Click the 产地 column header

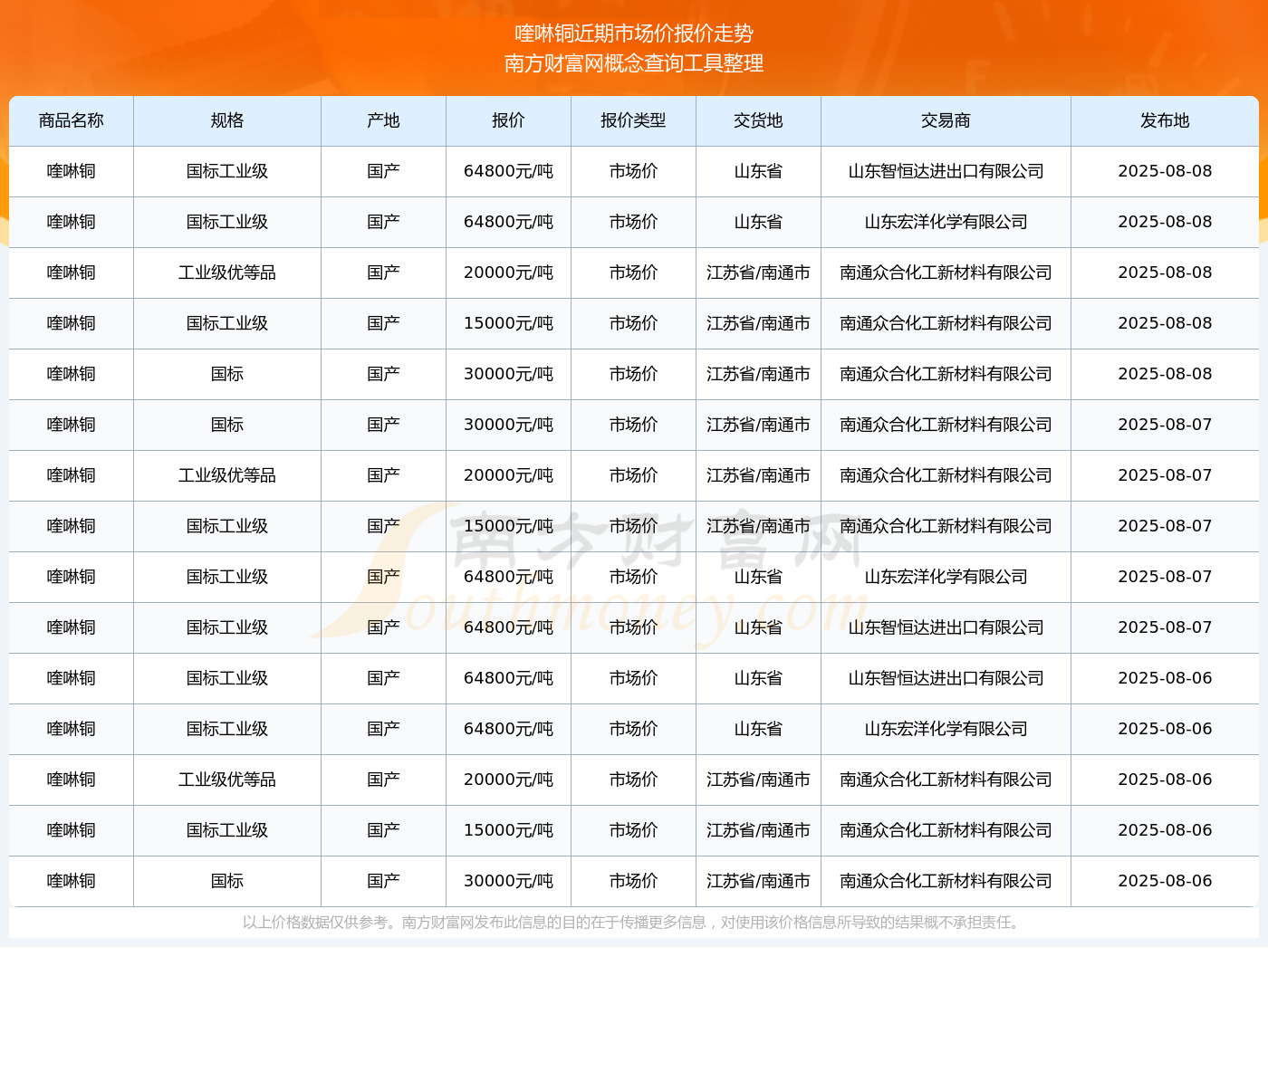tap(384, 120)
